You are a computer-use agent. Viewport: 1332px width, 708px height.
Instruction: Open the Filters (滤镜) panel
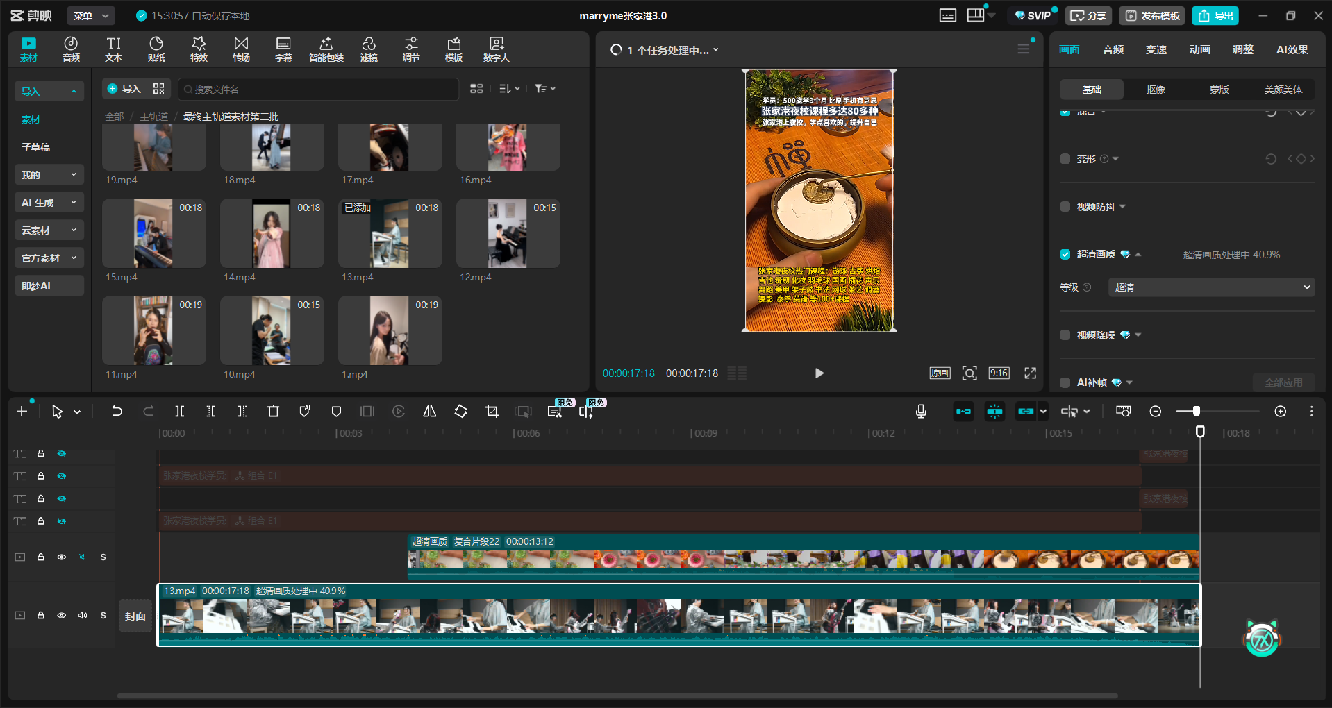coord(369,49)
